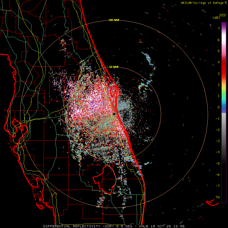Click the -2 value on color scale

click(x=218, y=130)
